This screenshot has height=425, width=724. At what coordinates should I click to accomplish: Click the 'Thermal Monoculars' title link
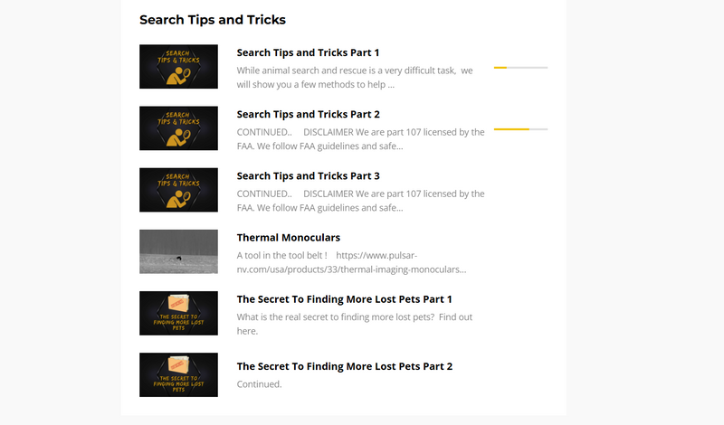289,238
